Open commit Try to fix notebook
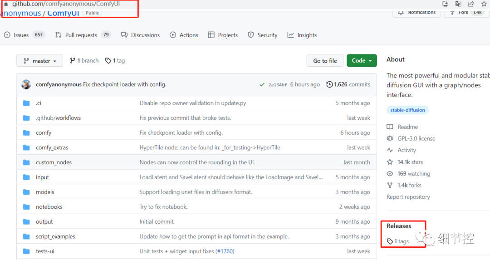 [163, 207]
